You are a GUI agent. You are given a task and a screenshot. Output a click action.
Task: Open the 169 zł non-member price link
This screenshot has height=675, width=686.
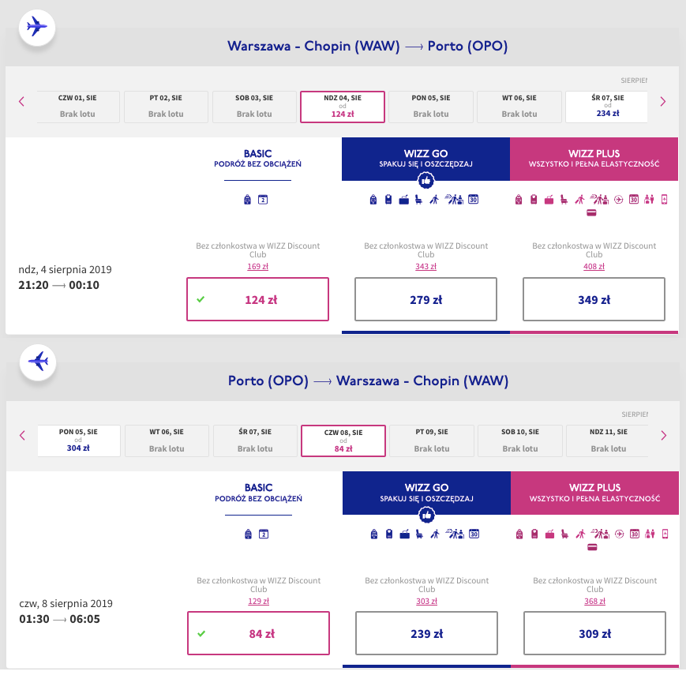(x=257, y=266)
